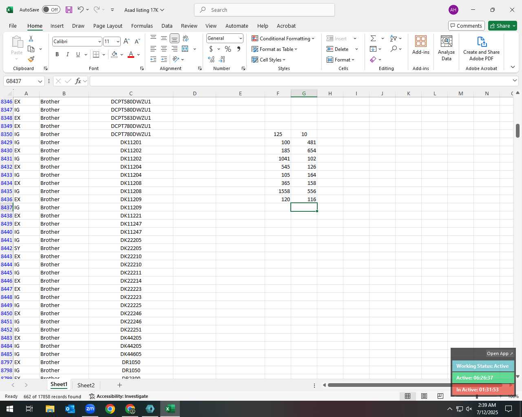Click Increase Font Size icon
The image size is (522, 417).
(126, 42)
